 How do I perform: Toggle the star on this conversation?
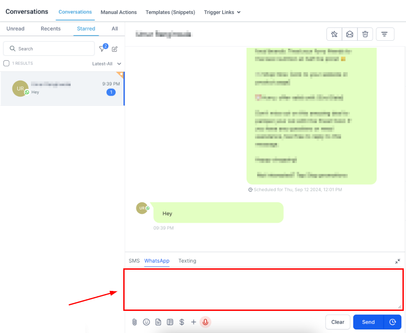334,34
